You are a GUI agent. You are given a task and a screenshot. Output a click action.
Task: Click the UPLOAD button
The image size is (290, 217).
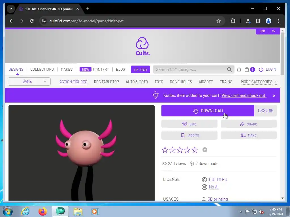coord(140,70)
